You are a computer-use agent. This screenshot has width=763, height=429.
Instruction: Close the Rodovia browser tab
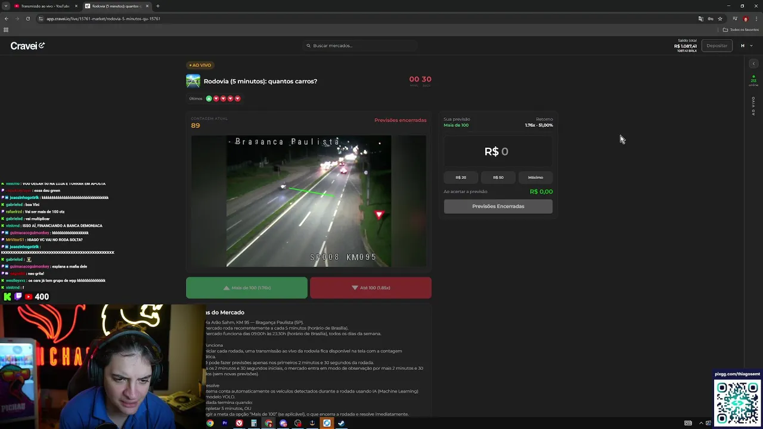click(147, 6)
